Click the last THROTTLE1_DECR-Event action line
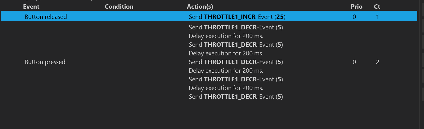424x129 pixels. click(x=236, y=97)
